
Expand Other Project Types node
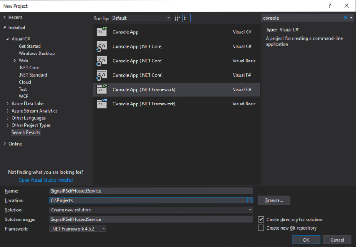[8, 126]
